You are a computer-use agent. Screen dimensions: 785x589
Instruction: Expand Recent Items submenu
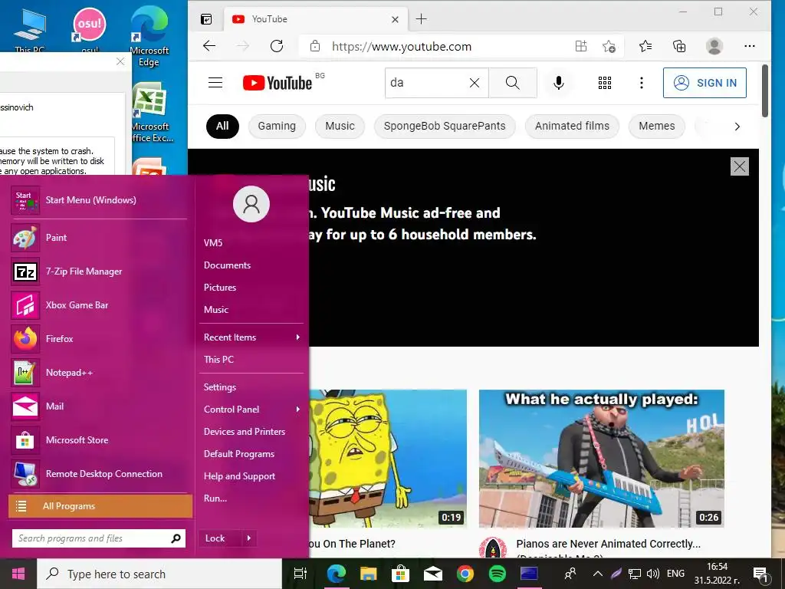(x=251, y=337)
